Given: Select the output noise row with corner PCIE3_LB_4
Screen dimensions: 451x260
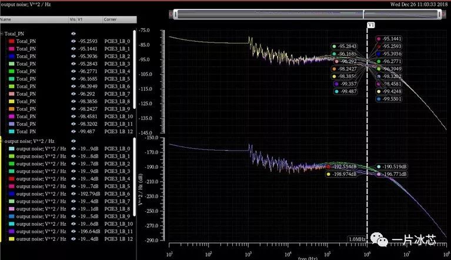Looking at the screenshot, I should tap(68, 179).
